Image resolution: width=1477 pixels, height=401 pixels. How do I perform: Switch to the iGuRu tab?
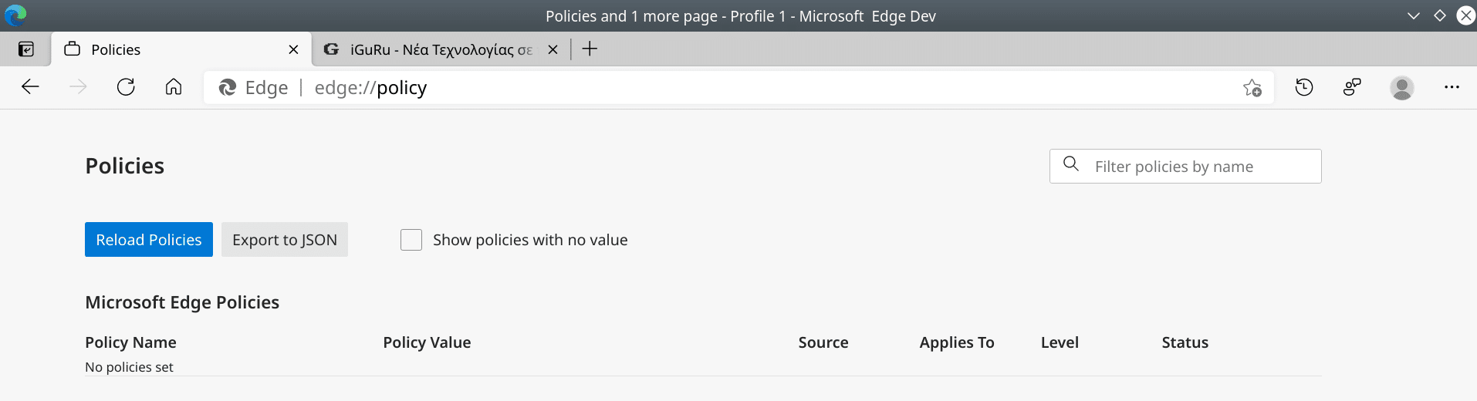point(441,49)
